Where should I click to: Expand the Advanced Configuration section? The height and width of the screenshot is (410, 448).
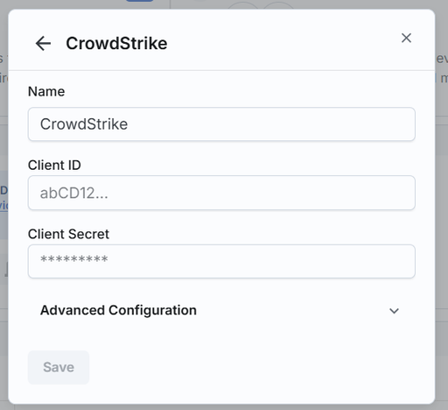[221, 310]
